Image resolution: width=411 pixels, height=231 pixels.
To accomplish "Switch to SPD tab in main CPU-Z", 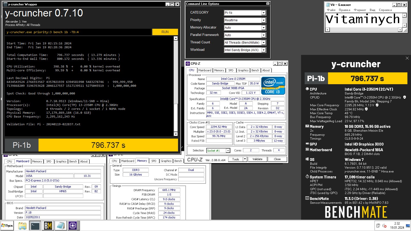I will 231,70.
